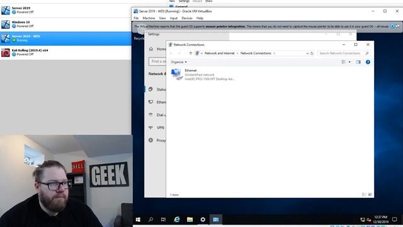Image resolution: width=403 pixels, height=227 pixels.
Task: Open the Input menu
Action: pyautogui.click(x=174, y=18)
